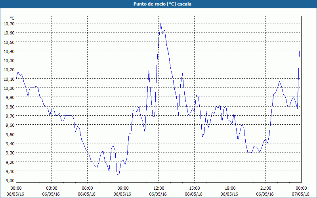The width and height of the screenshot is (317, 198).
Task: Click the °C unit label on the y-axis
Action: pyautogui.click(x=12, y=18)
